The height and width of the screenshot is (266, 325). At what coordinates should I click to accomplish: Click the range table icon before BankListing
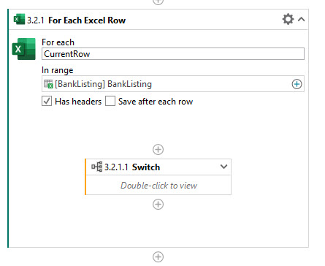[x=48, y=84]
